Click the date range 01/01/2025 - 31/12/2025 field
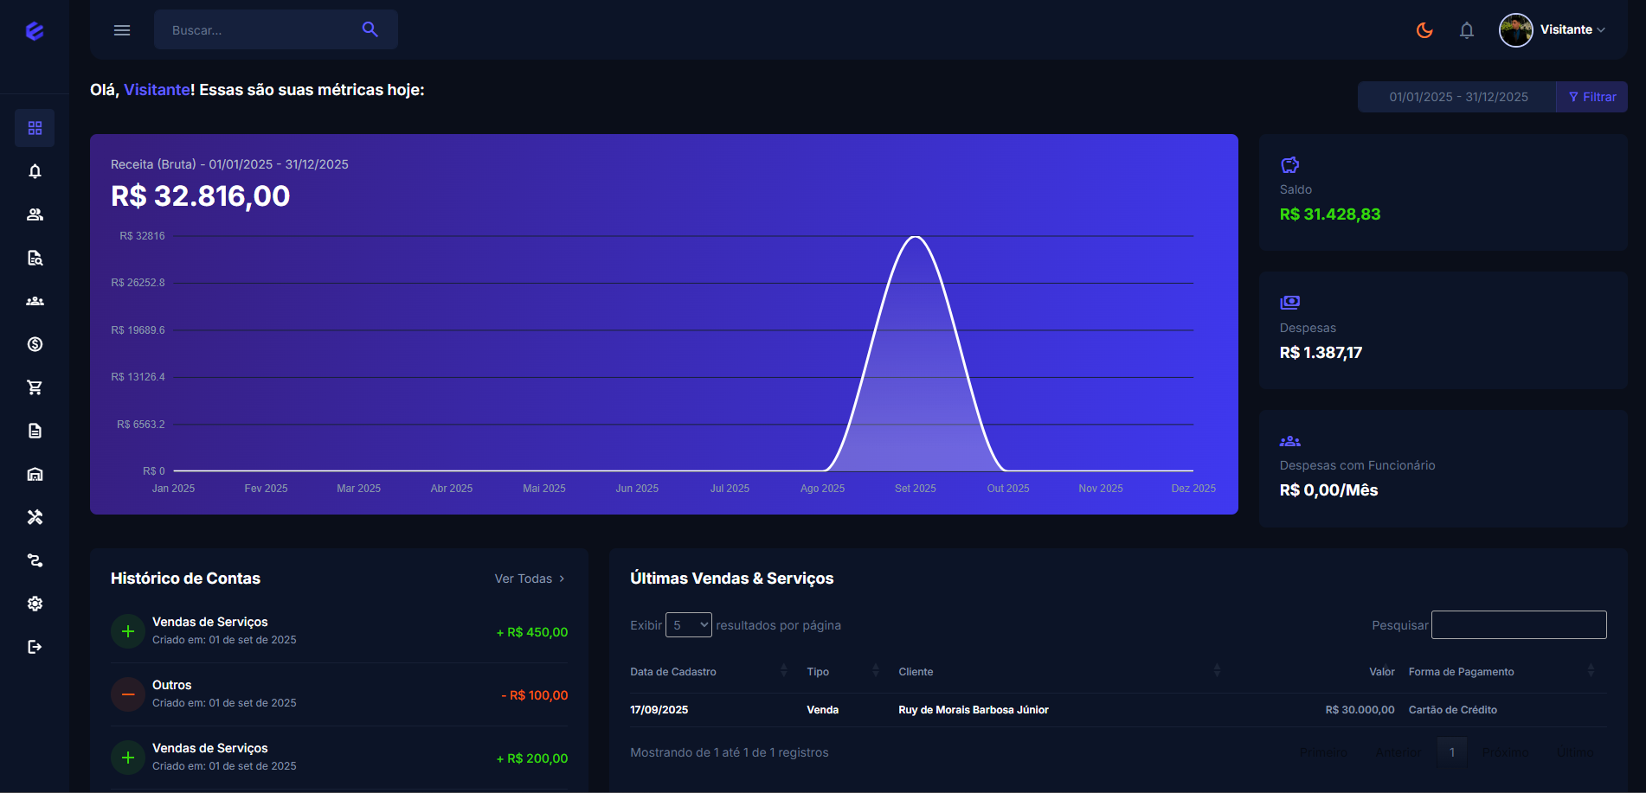The image size is (1646, 793). (1457, 97)
